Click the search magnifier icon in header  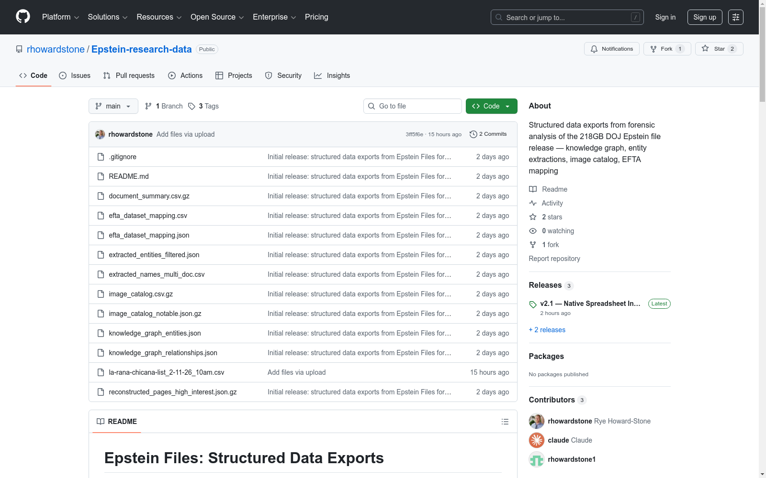pyautogui.click(x=499, y=17)
